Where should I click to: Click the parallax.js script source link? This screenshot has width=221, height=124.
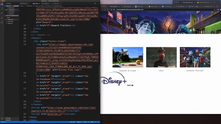click(x=55, y=114)
